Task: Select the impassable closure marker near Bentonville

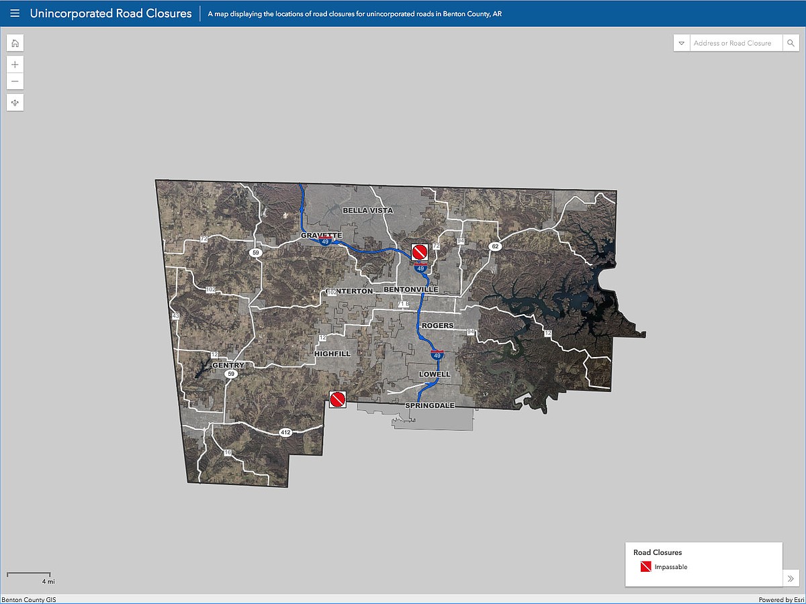Action: tap(420, 252)
